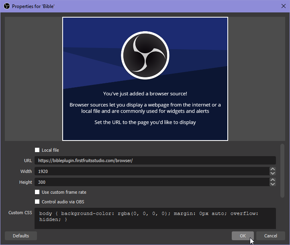Decrease Width with the down arrow
This screenshot has height=245, width=290.
tap(273, 173)
